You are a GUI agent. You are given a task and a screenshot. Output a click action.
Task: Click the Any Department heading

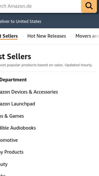(x=13, y=80)
